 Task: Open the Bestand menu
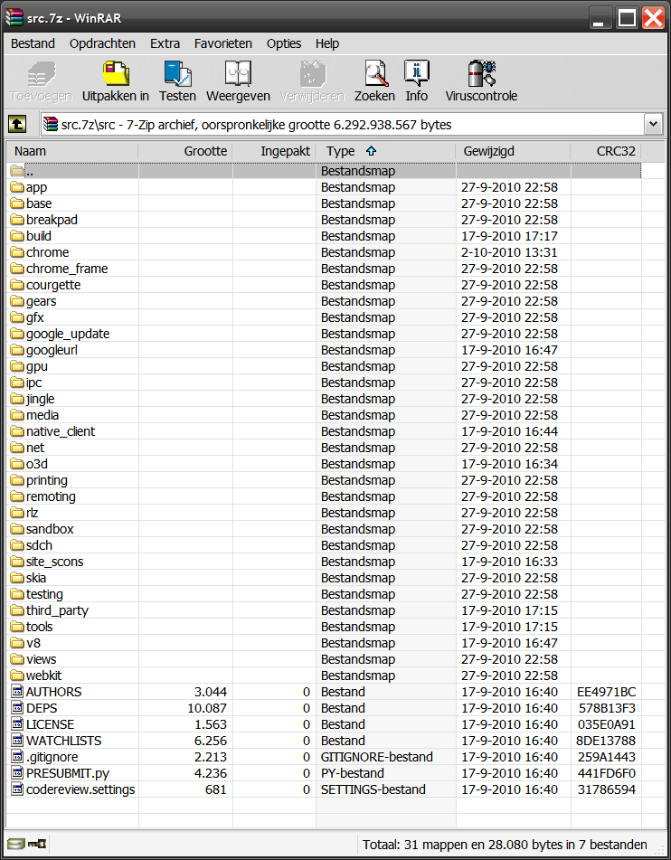(x=33, y=43)
